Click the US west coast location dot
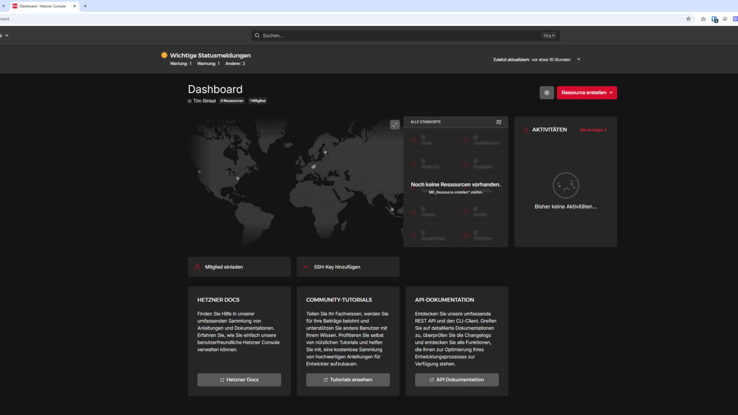Image resolution: width=738 pixels, height=415 pixels. click(199, 172)
